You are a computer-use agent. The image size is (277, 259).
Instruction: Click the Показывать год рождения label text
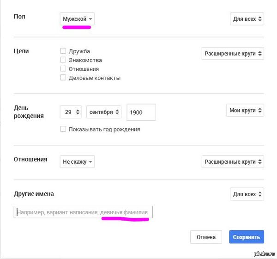104,129
